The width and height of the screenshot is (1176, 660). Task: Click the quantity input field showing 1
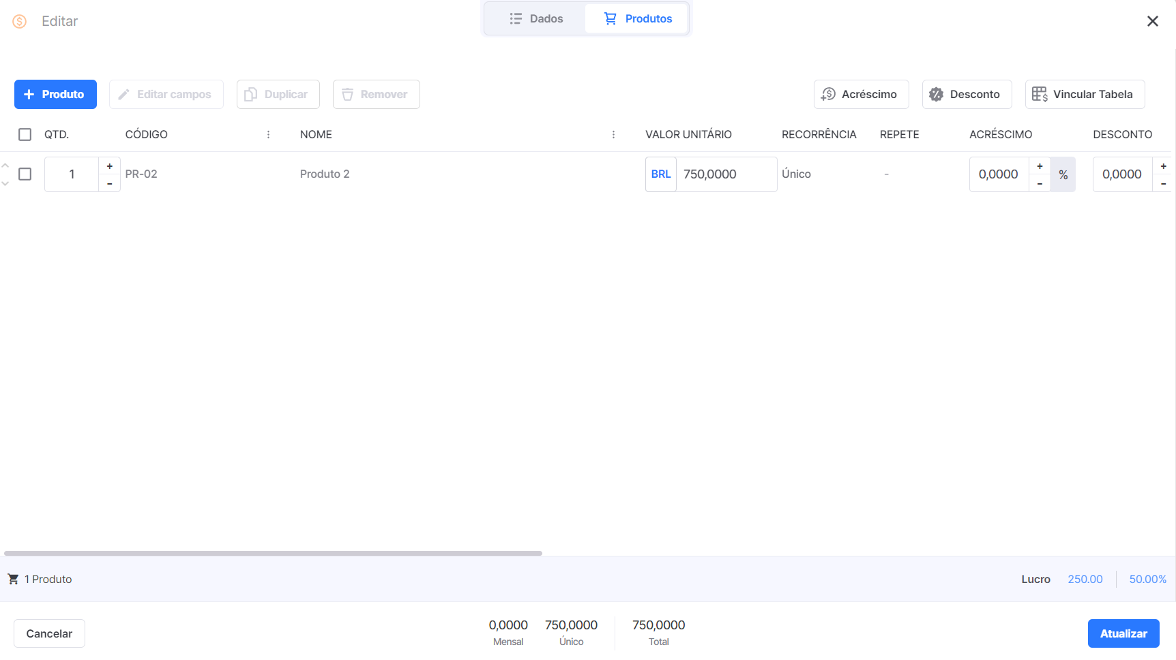pyautogui.click(x=72, y=174)
